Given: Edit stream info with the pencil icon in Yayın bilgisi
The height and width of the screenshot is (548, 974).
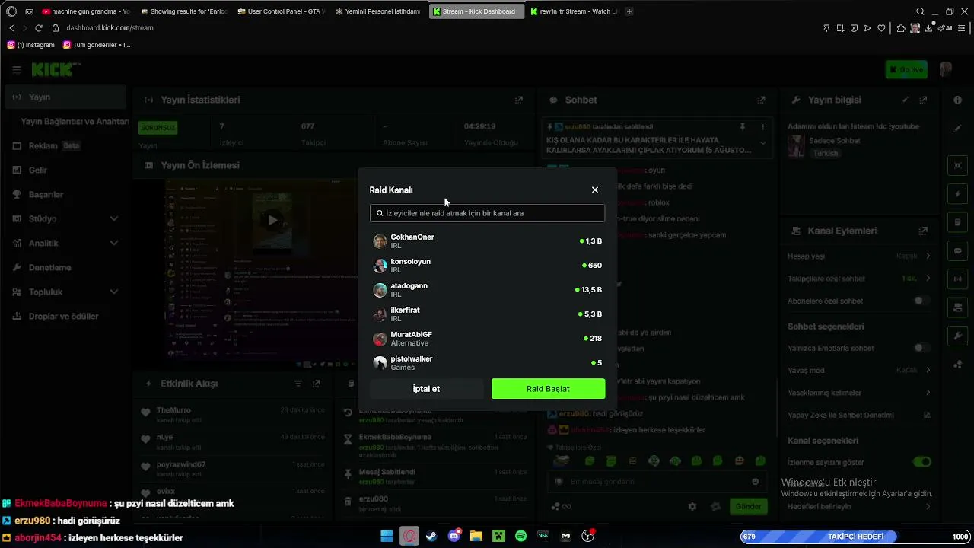Looking at the screenshot, I should tap(905, 100).
